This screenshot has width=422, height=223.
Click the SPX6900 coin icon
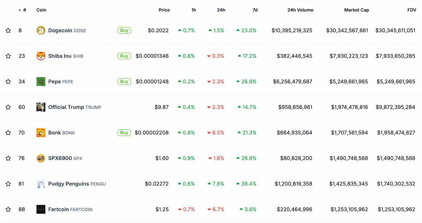tap(41, 158)
